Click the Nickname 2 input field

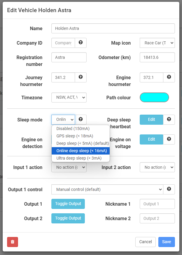pyautogui.click(x=157, y=218)
